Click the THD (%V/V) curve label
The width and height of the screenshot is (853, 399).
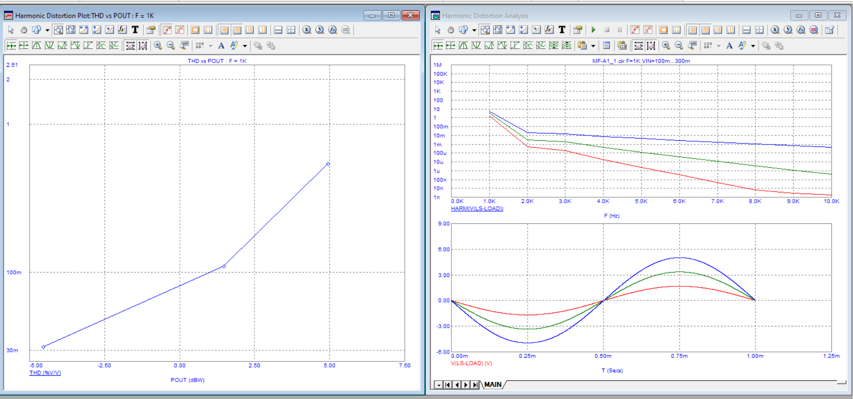[x=45, y=373]
